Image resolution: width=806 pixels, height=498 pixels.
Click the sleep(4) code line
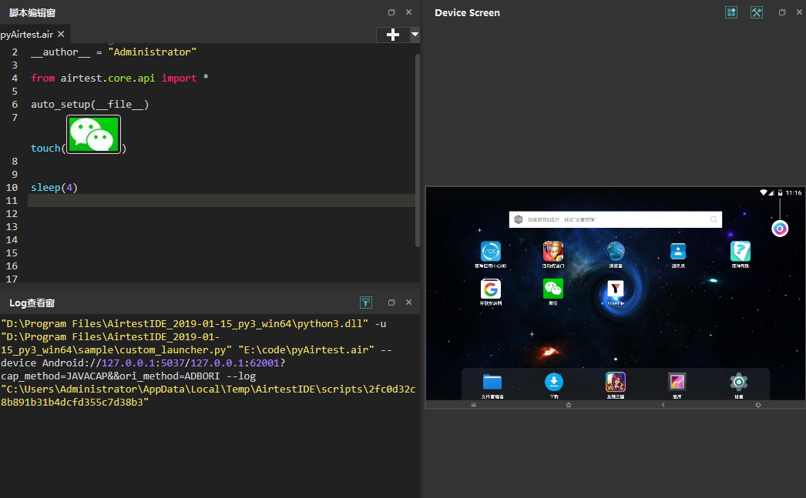pyautogui.click(x=54, y=187)
